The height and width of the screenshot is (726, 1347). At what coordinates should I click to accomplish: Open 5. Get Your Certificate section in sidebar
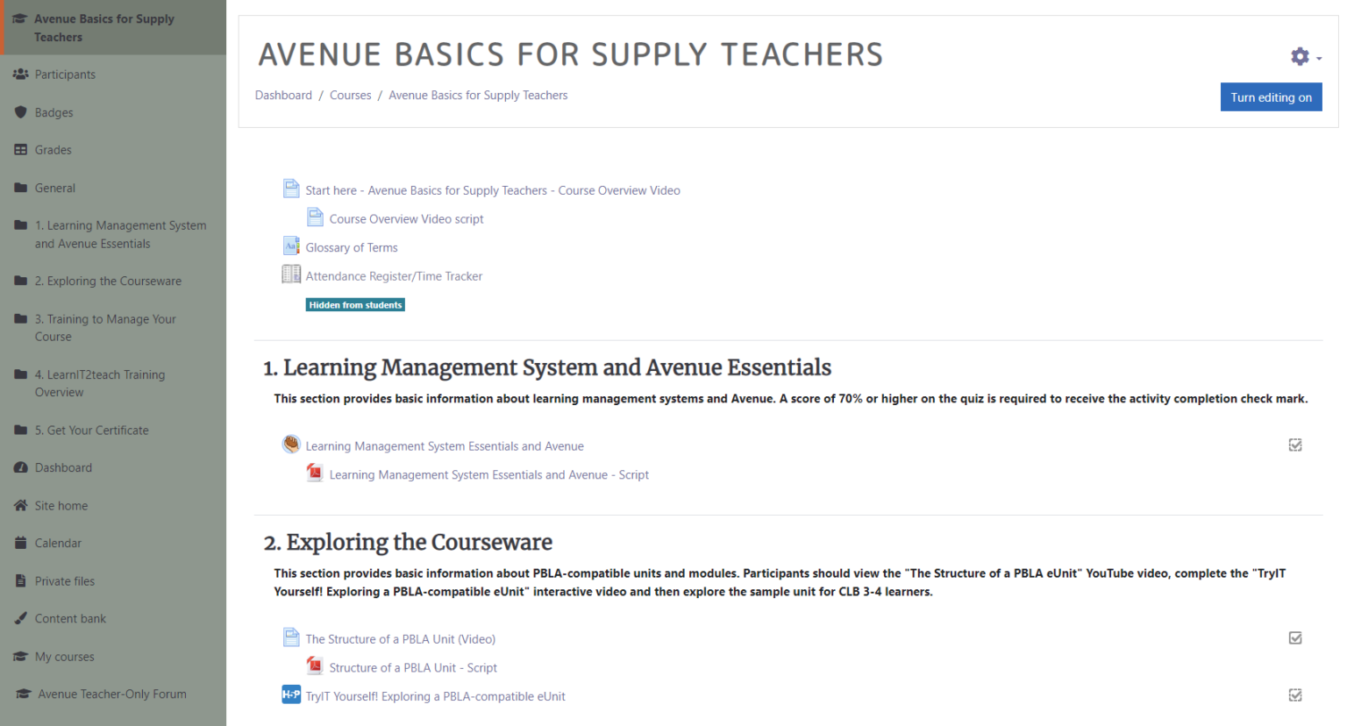(91, 431)
